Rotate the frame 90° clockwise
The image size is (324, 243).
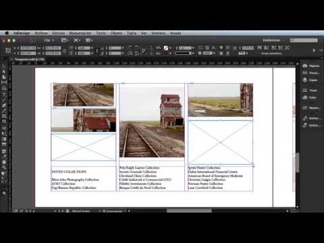point(130,47)
